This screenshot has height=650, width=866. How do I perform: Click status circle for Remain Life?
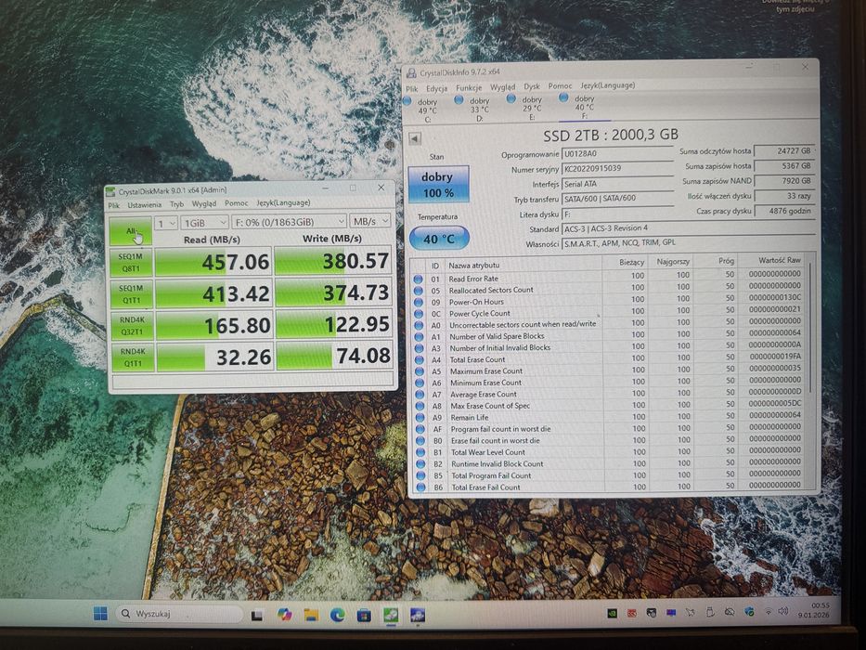tap(420, 419)
